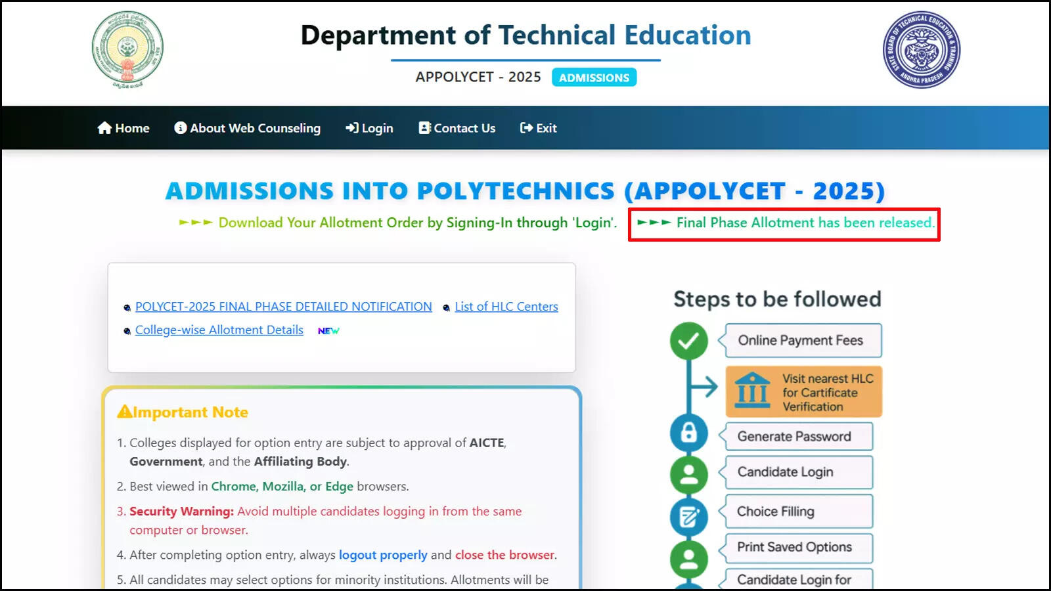1051x591 pixels.
Task: Click the info icon beside About Web Counseling
Action: [180, 128]
